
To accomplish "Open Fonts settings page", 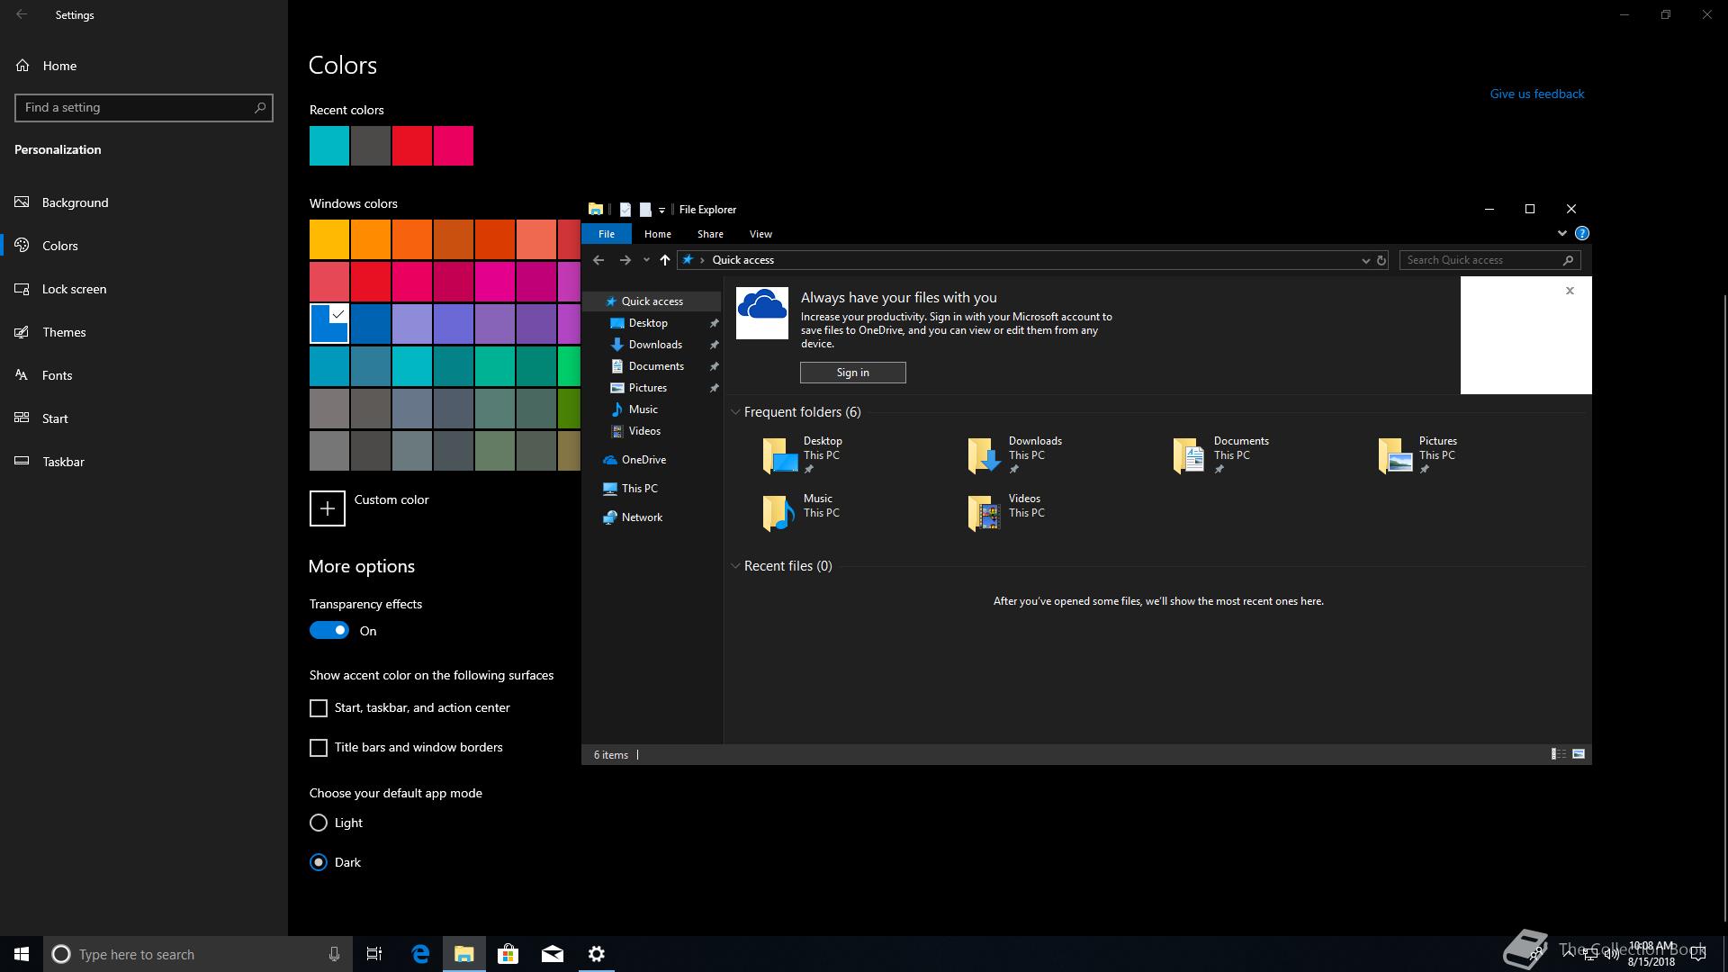I will point(57,375).
